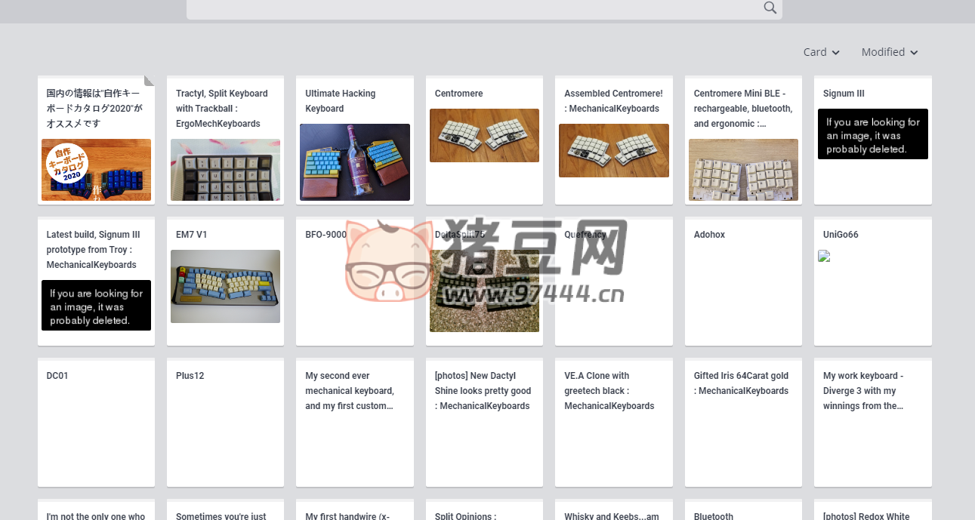This screenshot has height=520, width=975.
Task: Open the Signum III card title
Action: (844, 94)
